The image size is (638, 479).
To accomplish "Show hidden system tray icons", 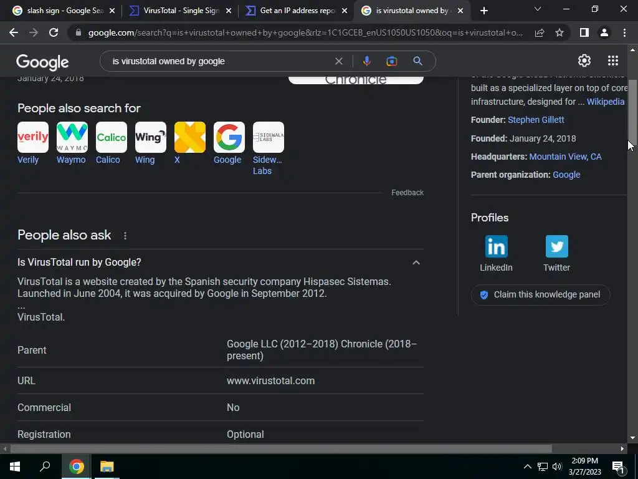I will (x=527, y=467).
